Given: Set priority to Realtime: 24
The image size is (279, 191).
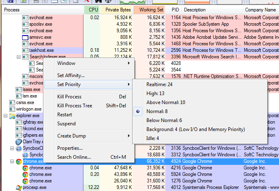Looking at the screenshot, I should (x=200, y=84).
